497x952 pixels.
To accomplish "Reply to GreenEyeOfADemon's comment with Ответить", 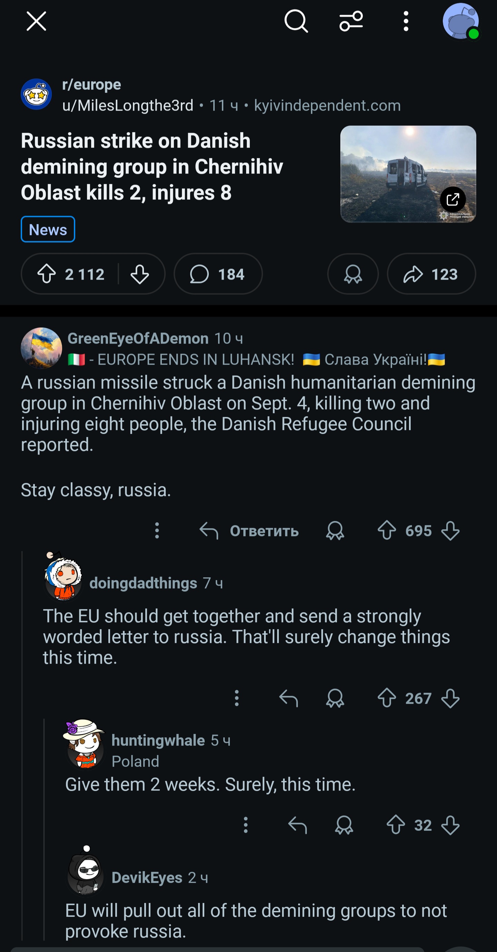I will point(250,531).
